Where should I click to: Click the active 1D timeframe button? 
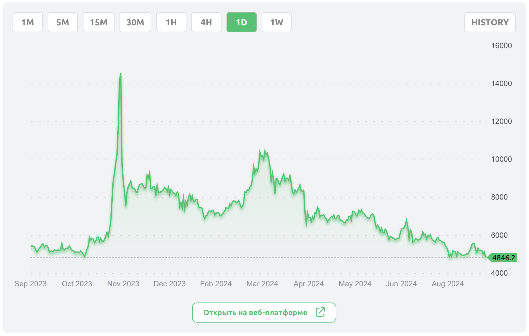(242, 22)
